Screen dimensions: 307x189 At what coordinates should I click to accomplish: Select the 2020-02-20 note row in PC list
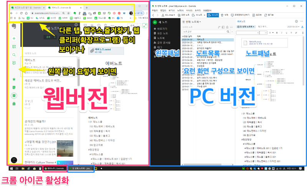[208, 48]
